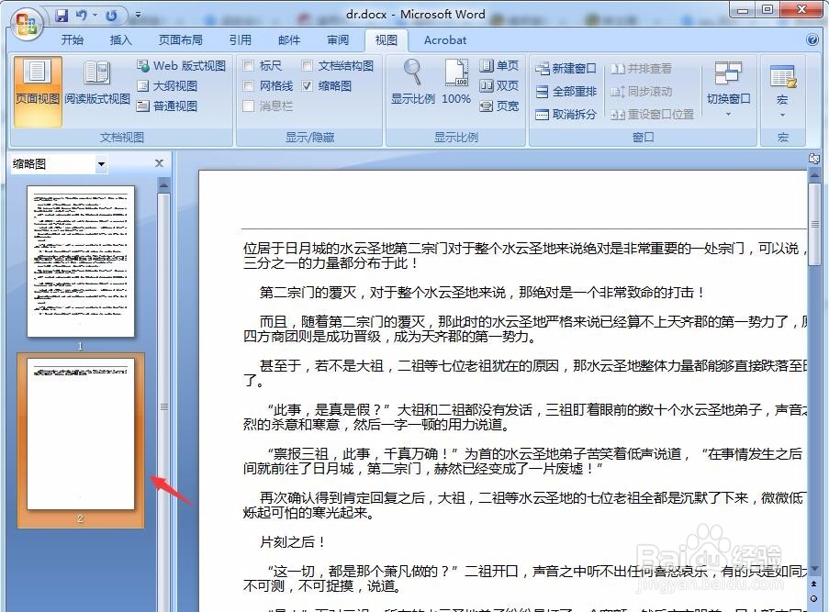
Task: Click the document vertical scrollbar thumb
Action: 814,225
